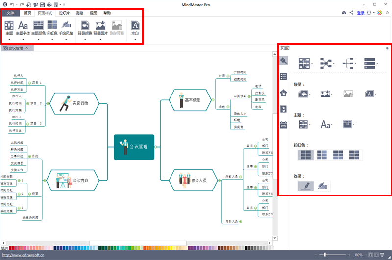Switch to the 视图 ribbon tab
The height and width of the screenshot is (260, 392).
coord(93,13)
